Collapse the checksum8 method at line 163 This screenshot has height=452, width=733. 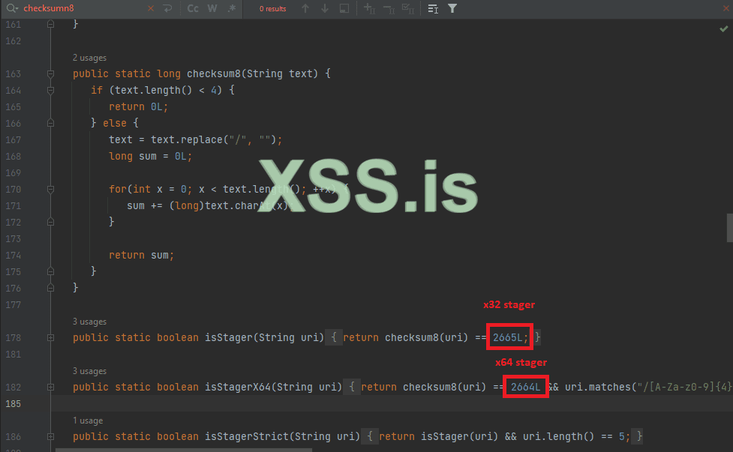pos(50,73)
